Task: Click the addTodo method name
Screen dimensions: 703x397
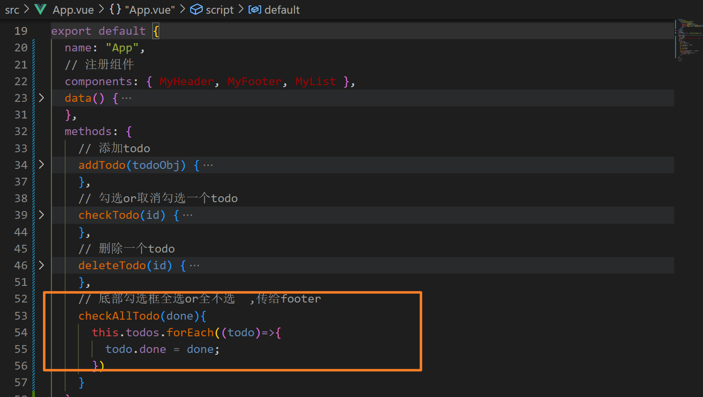Action: [x=102, y=165]
